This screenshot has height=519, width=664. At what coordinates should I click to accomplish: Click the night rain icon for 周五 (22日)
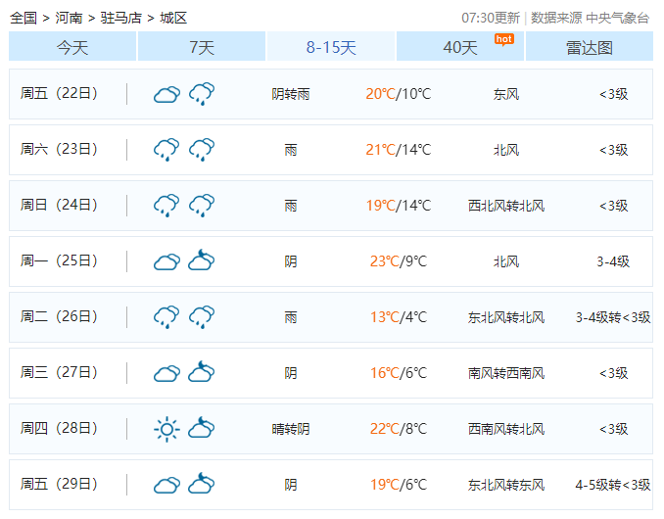point(202,94)
